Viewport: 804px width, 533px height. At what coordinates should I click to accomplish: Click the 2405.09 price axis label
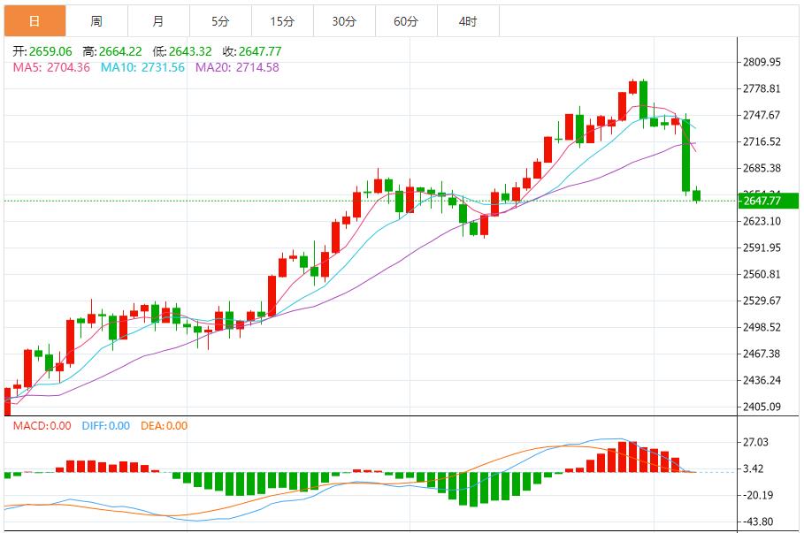point(762,407)
